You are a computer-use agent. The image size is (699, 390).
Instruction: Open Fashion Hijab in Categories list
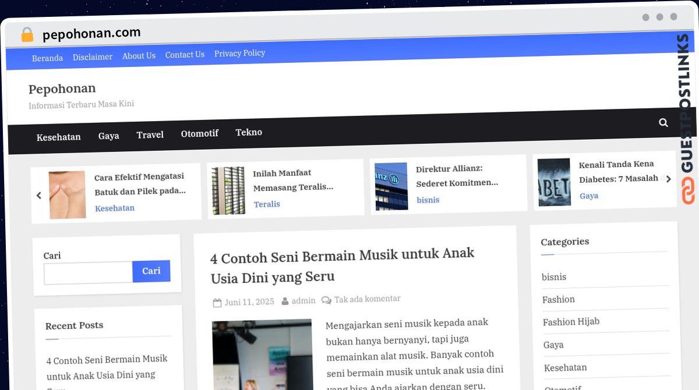click(571, 322)
